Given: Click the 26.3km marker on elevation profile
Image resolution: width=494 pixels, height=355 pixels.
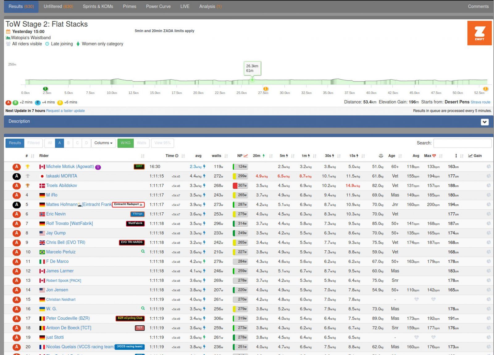Looking at the screenshot, I should [252, 80].
